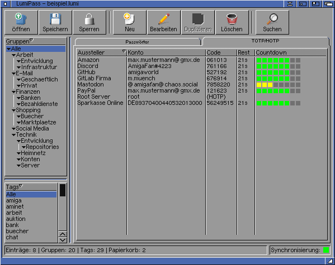The height and width of the screenshot is (265, 335).
Task: Click the Konto column header
Action: [166, 52]
